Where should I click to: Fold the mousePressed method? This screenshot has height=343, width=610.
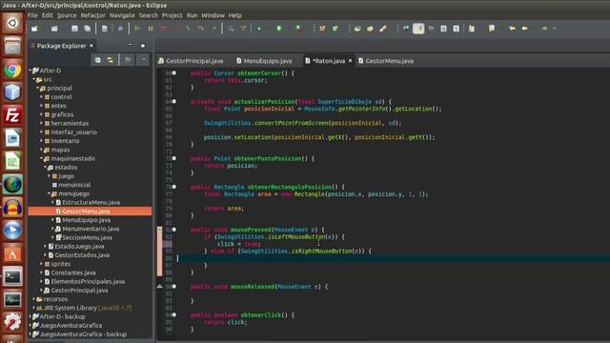point(173,230)
